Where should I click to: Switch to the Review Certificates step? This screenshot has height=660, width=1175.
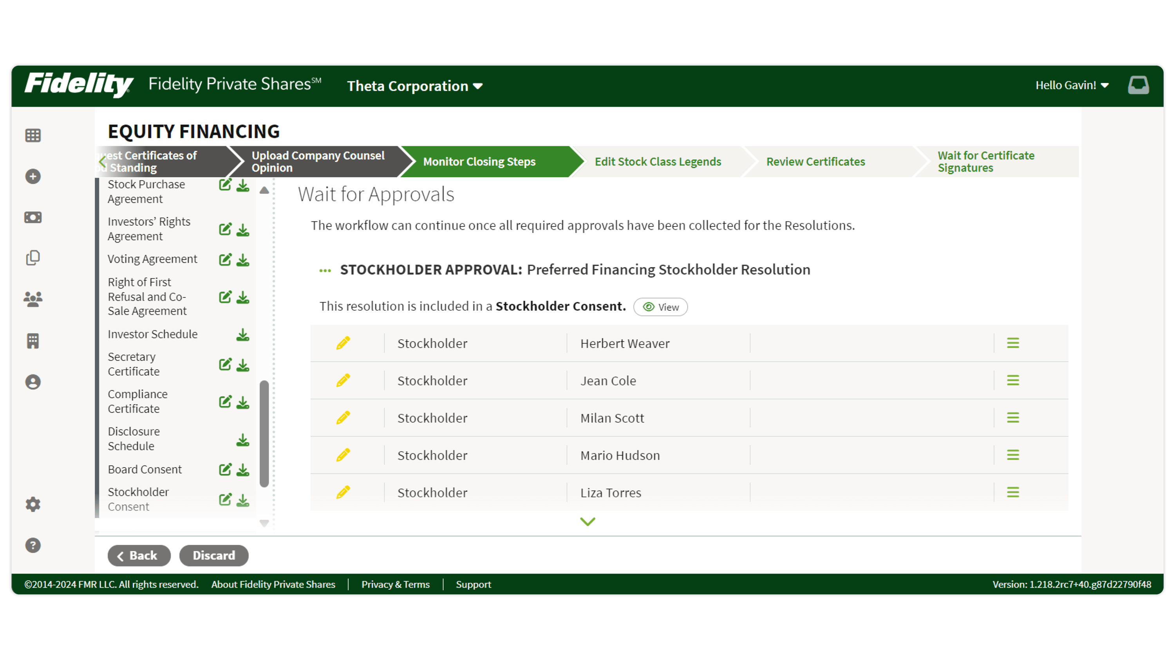pos(815,161)
